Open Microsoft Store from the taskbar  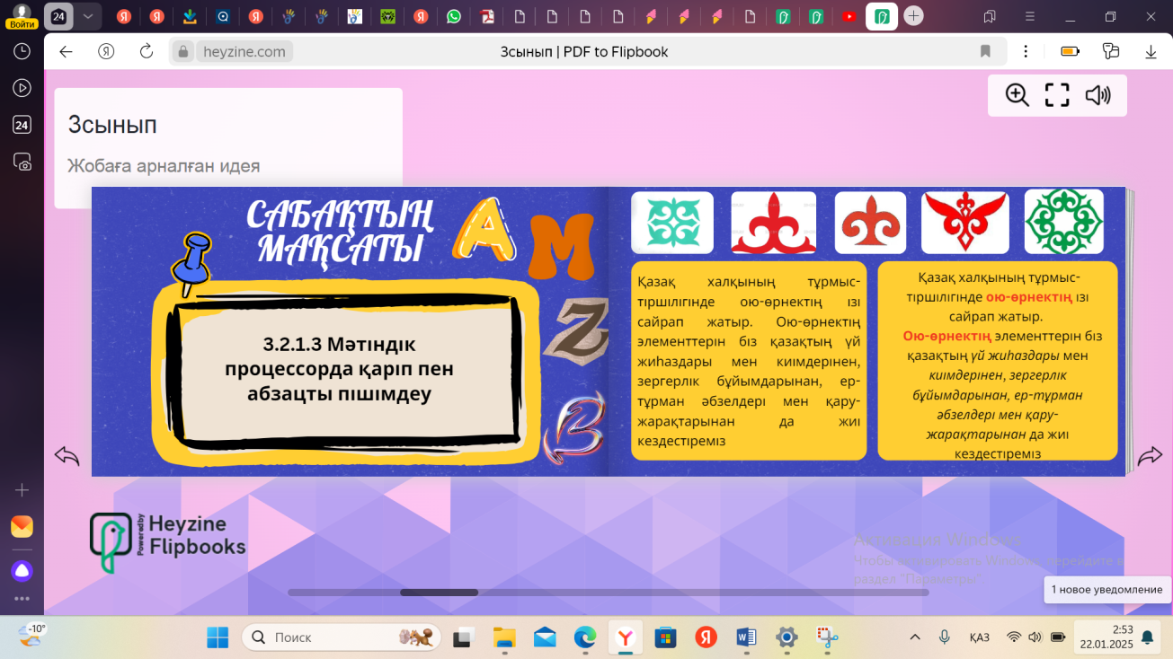click(x=665, y=637)
